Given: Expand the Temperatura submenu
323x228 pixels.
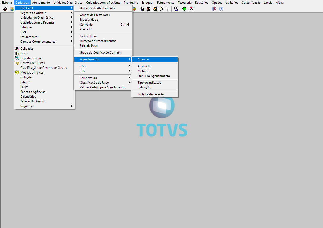Looking at the screenshot, I should point(103,78).
